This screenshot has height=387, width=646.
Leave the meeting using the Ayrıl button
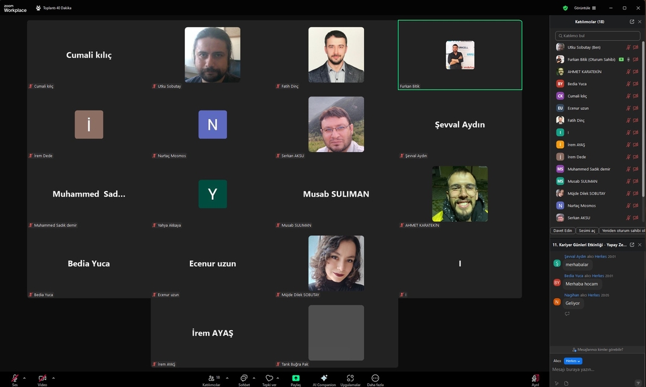[x=535, y=380]
